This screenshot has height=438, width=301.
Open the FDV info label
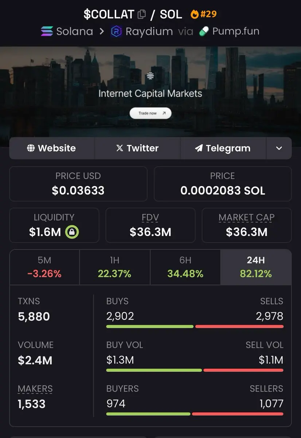(150, 218)
